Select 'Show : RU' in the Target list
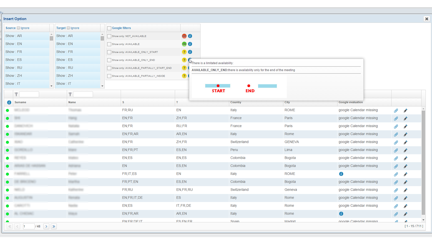This screenshot has height=248, width=432. pyautogui.click(x=78, y=68)
